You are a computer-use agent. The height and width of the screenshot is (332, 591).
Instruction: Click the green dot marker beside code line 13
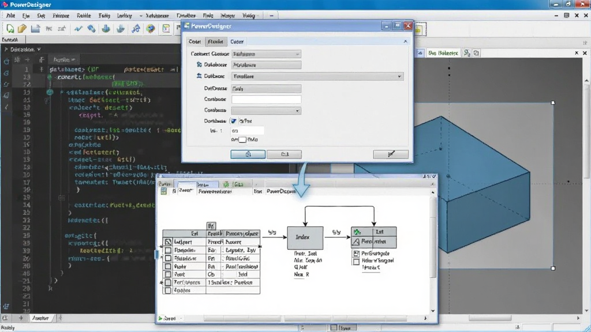tap(50, 77)
